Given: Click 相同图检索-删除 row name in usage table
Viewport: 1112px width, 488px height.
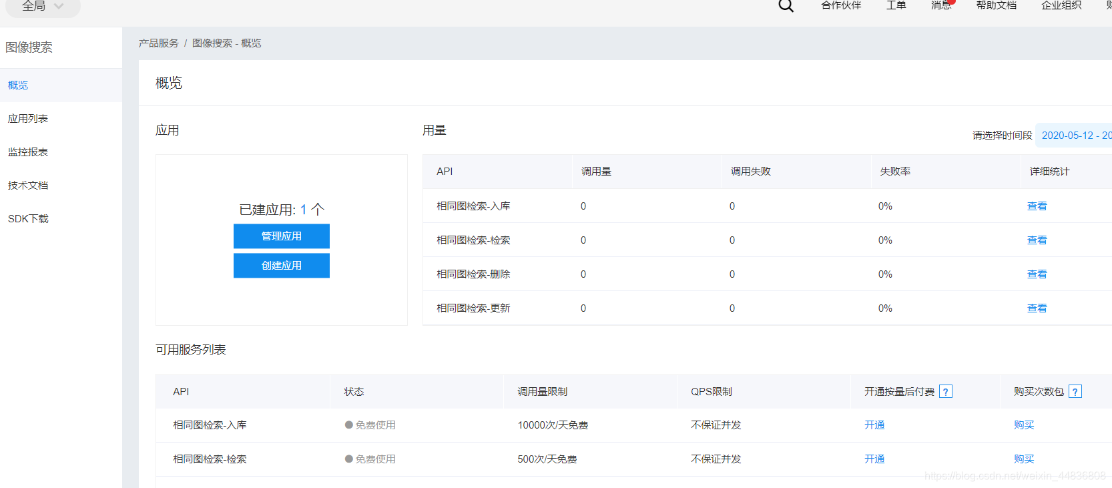Looking at the screenshot, I should [473, 274].
